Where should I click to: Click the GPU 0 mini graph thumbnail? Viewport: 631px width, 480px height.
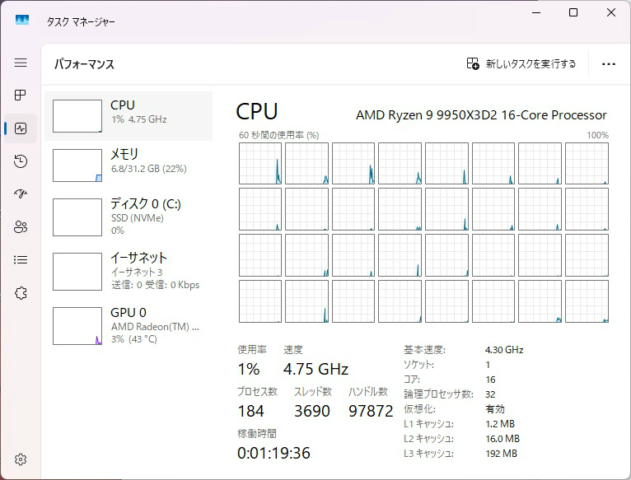(x=77, y=326)
